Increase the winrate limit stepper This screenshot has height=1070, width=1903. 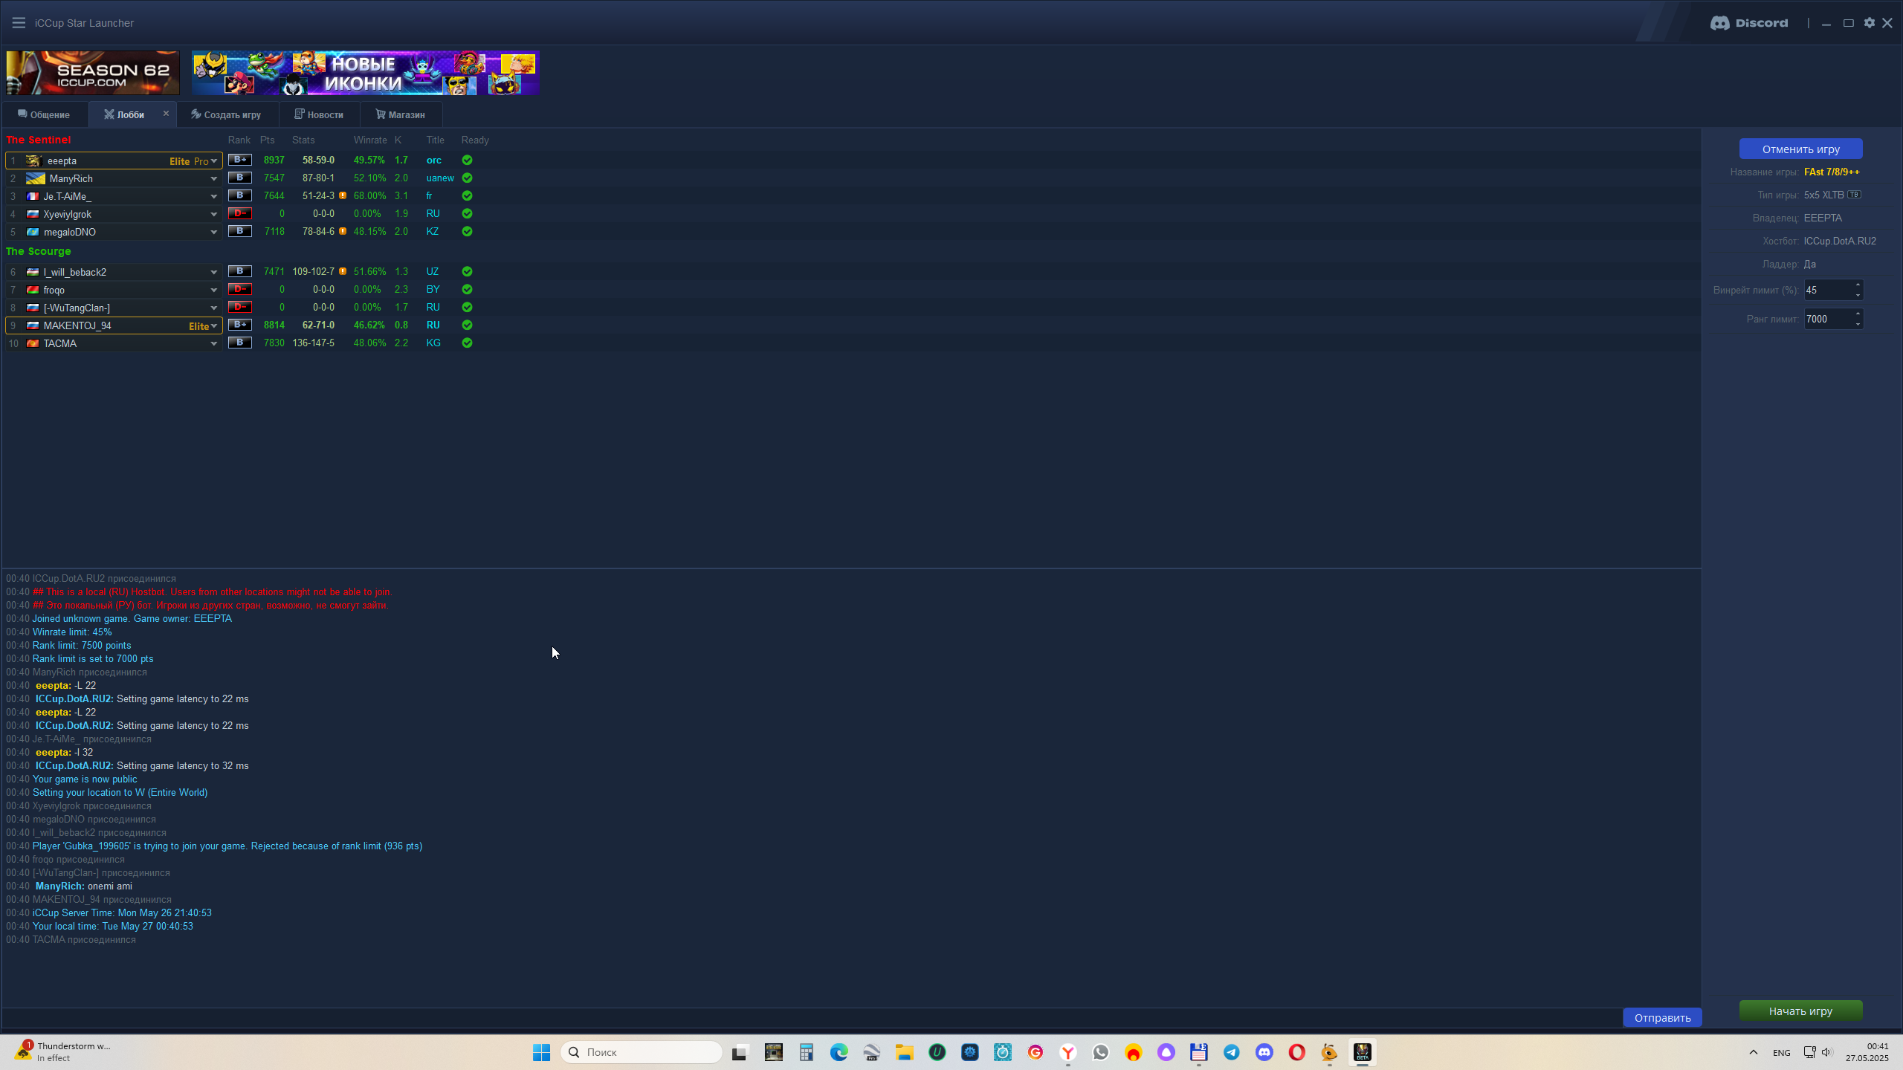1858,285
